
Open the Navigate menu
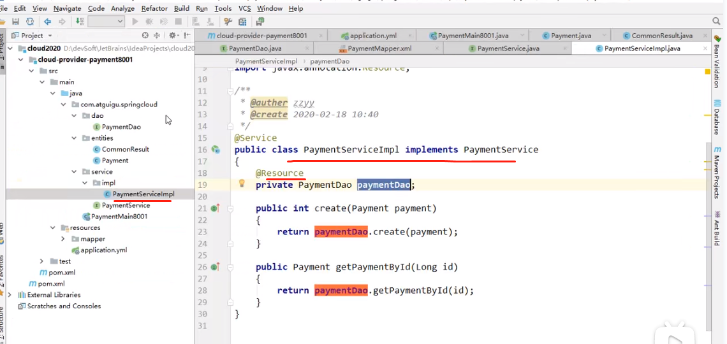point(67,8)
